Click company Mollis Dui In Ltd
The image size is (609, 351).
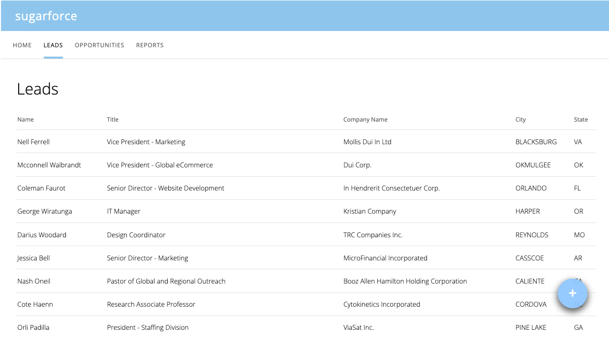[x=367, y=142]
